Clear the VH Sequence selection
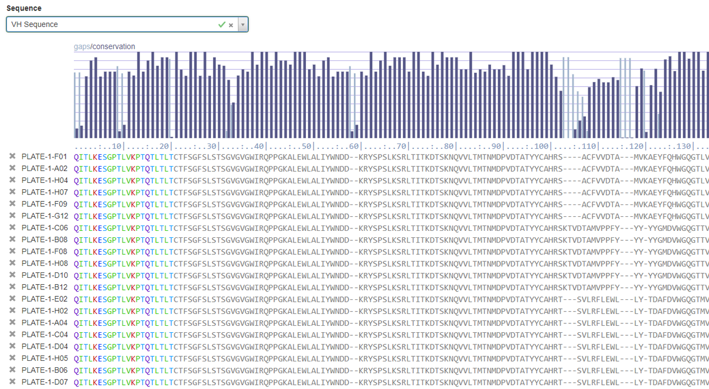Image resolution: width=709 pixels, height=389 pixels. pyautogui.click(x=231, y=25)
